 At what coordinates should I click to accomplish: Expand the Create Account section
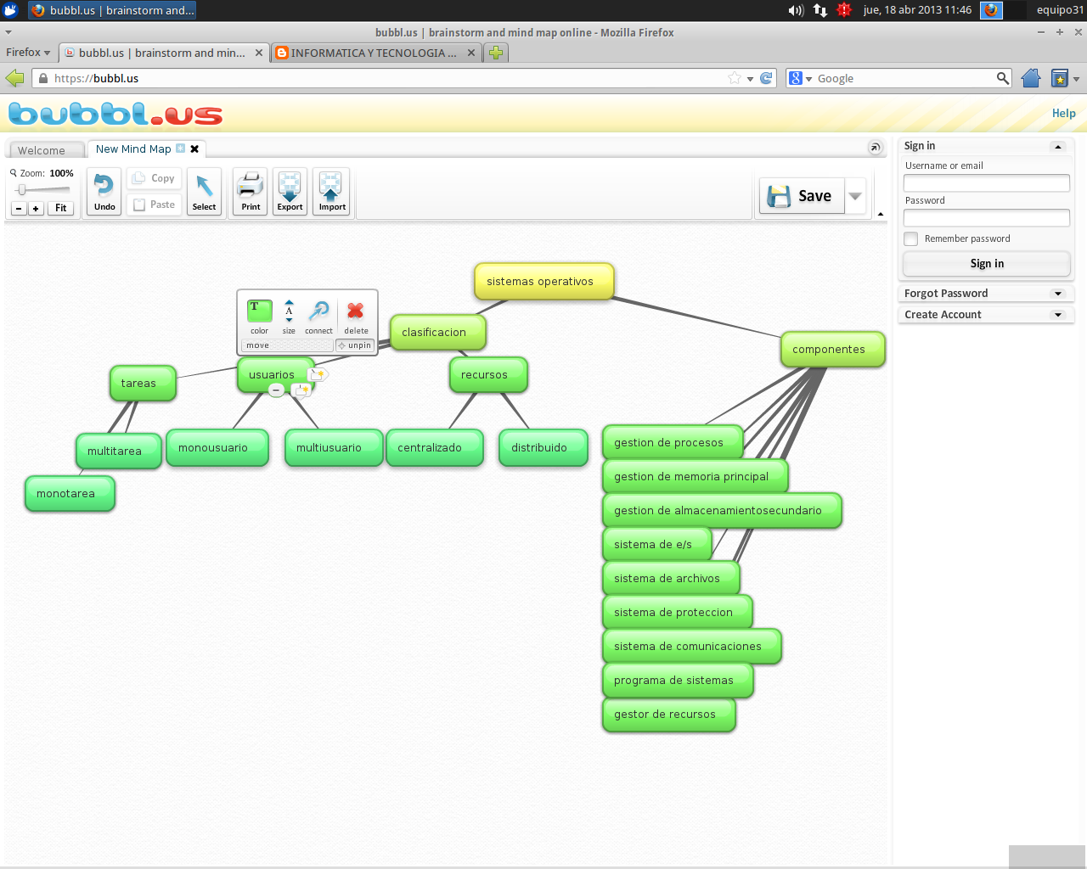click(x=986, y=314)
